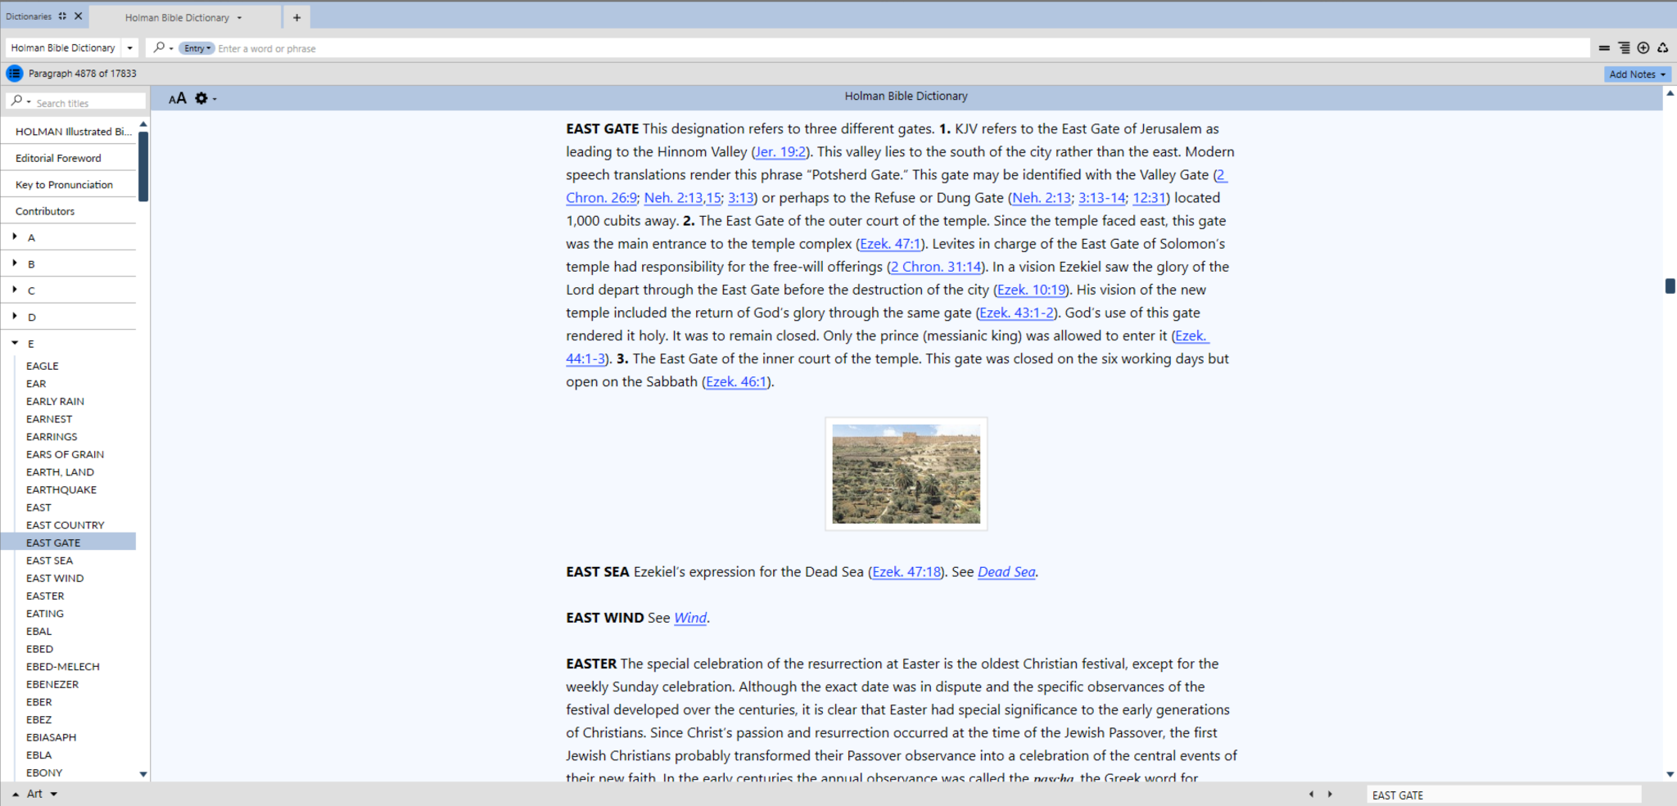
Task: Add a new tab with plus button
Action: pos(296,17)
